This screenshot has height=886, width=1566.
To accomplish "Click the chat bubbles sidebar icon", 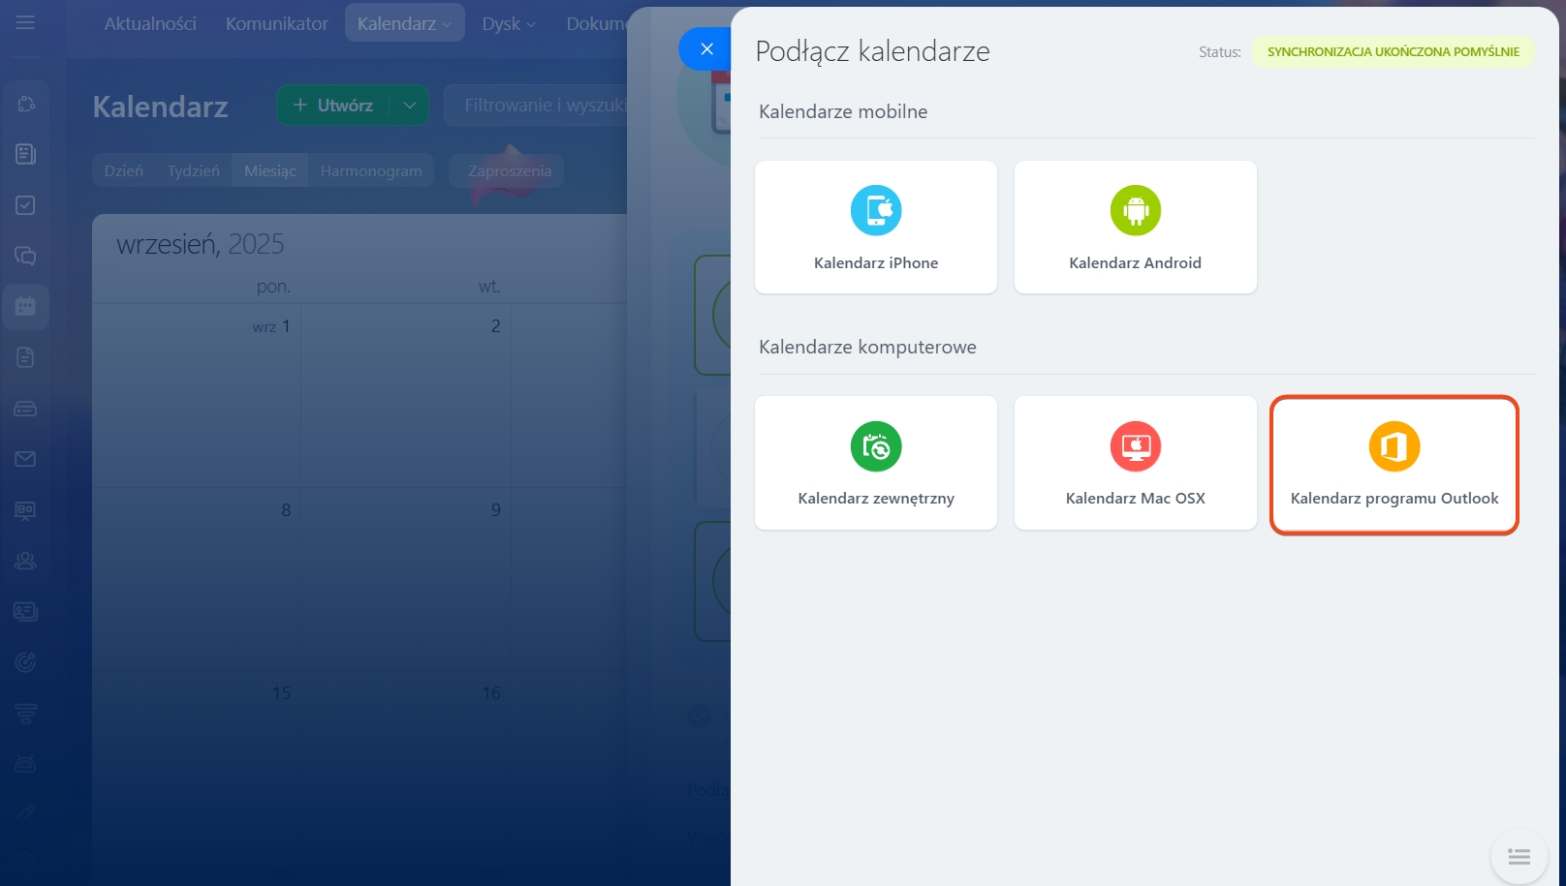I will [x=25, y=256].
